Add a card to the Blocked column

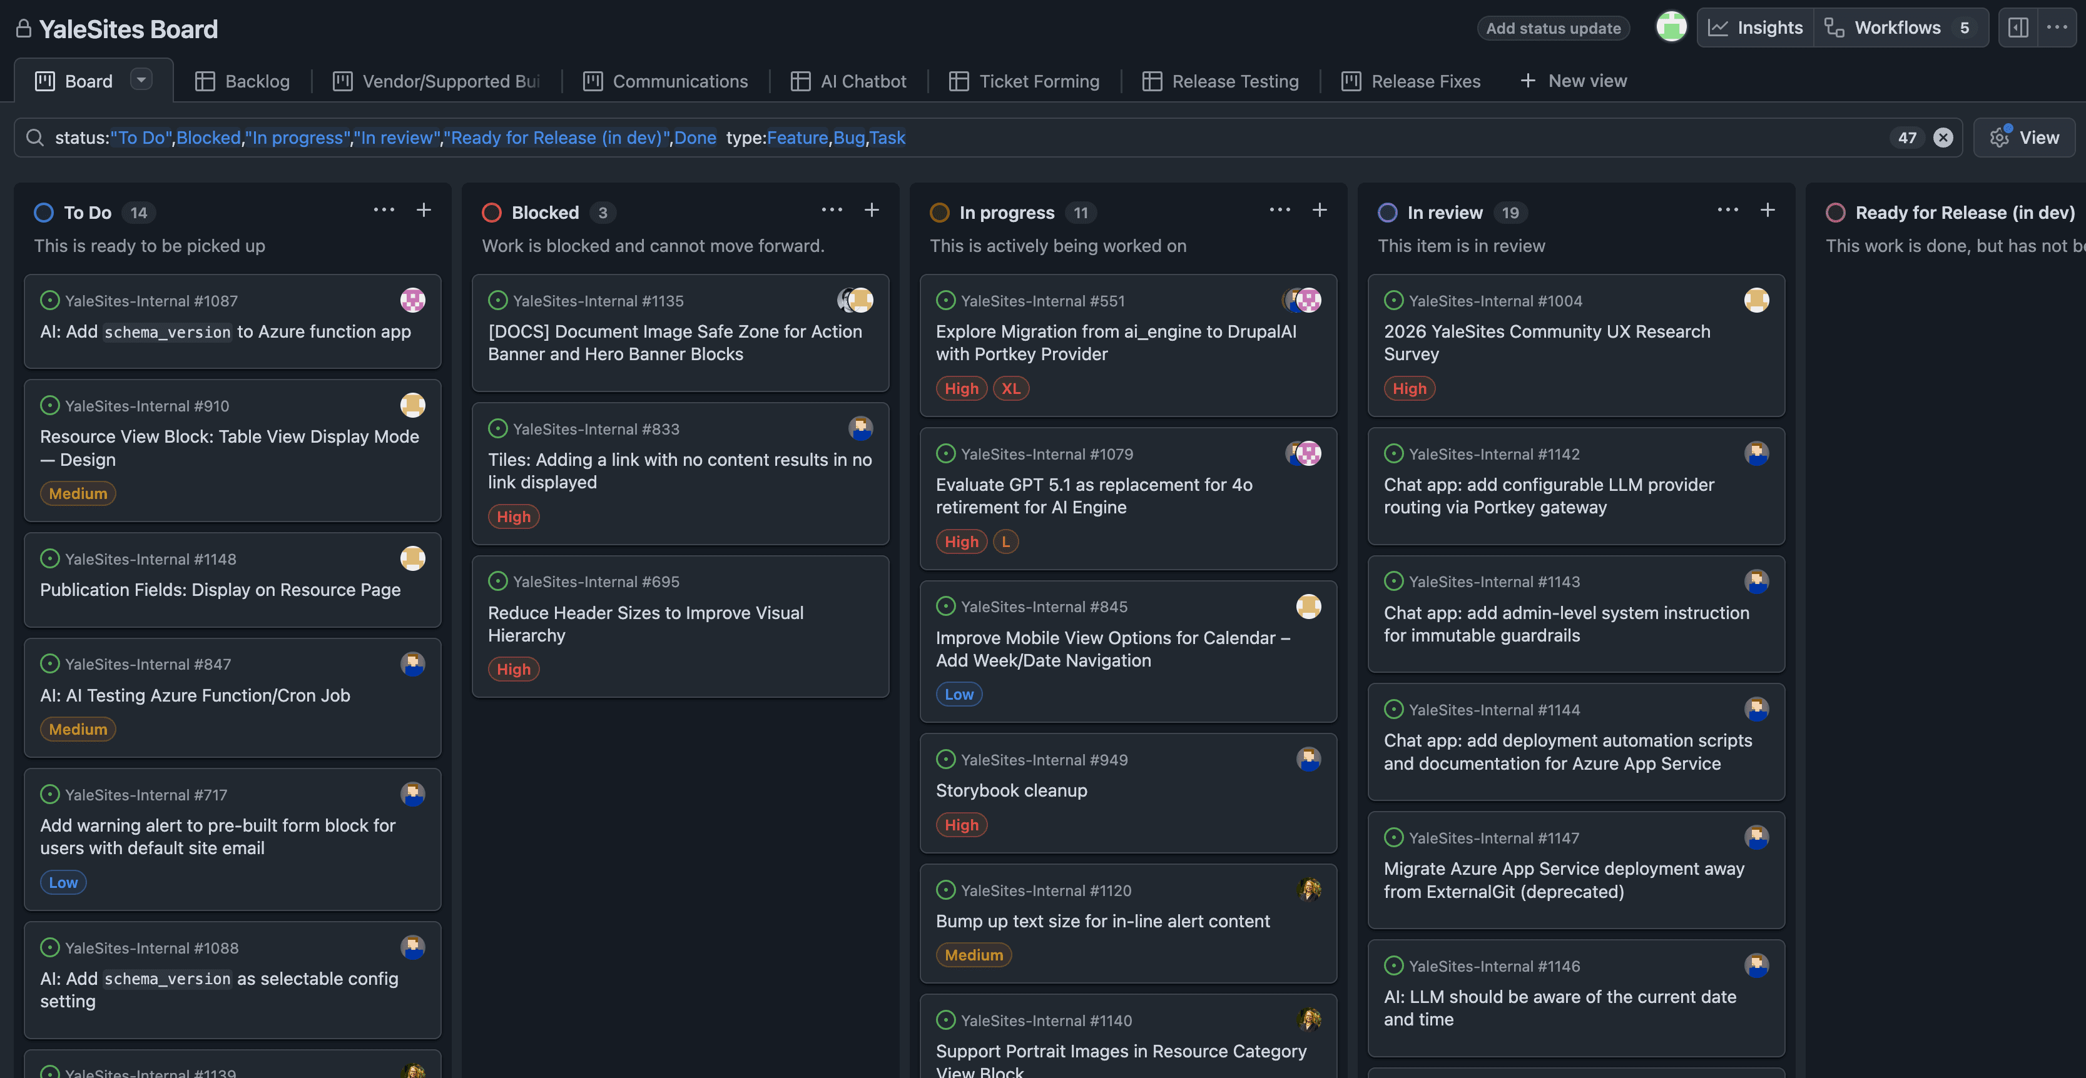tap(872, 209)
